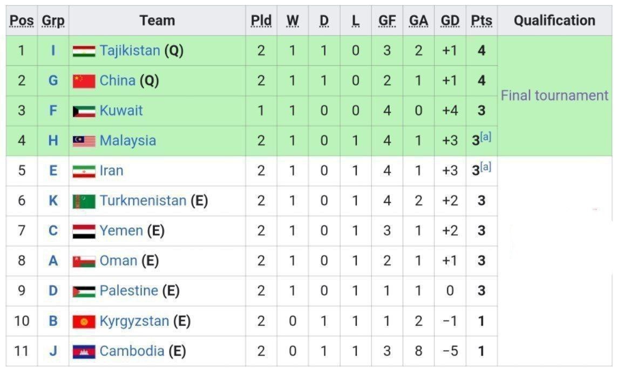Image resolution: width=624 pixels, height=374 pixels.
Task: Click the Iran flag icon
Action: click(x=84, y=172)
